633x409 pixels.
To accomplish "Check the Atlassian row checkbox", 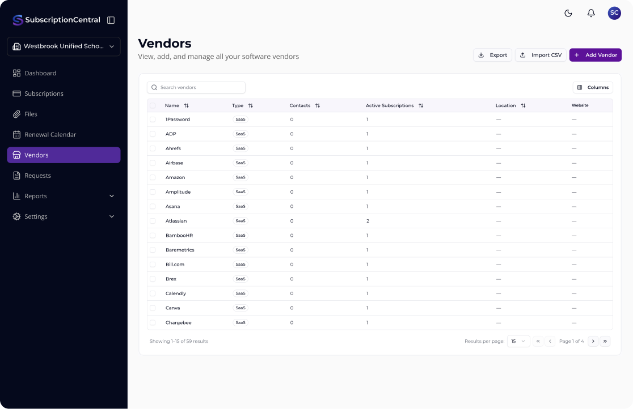I will [x=153, y=221].
